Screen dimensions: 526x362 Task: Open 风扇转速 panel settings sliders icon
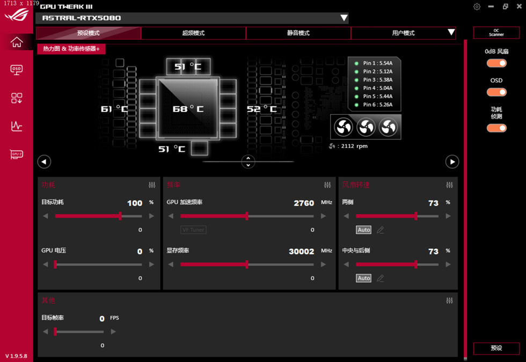(450, 185)
